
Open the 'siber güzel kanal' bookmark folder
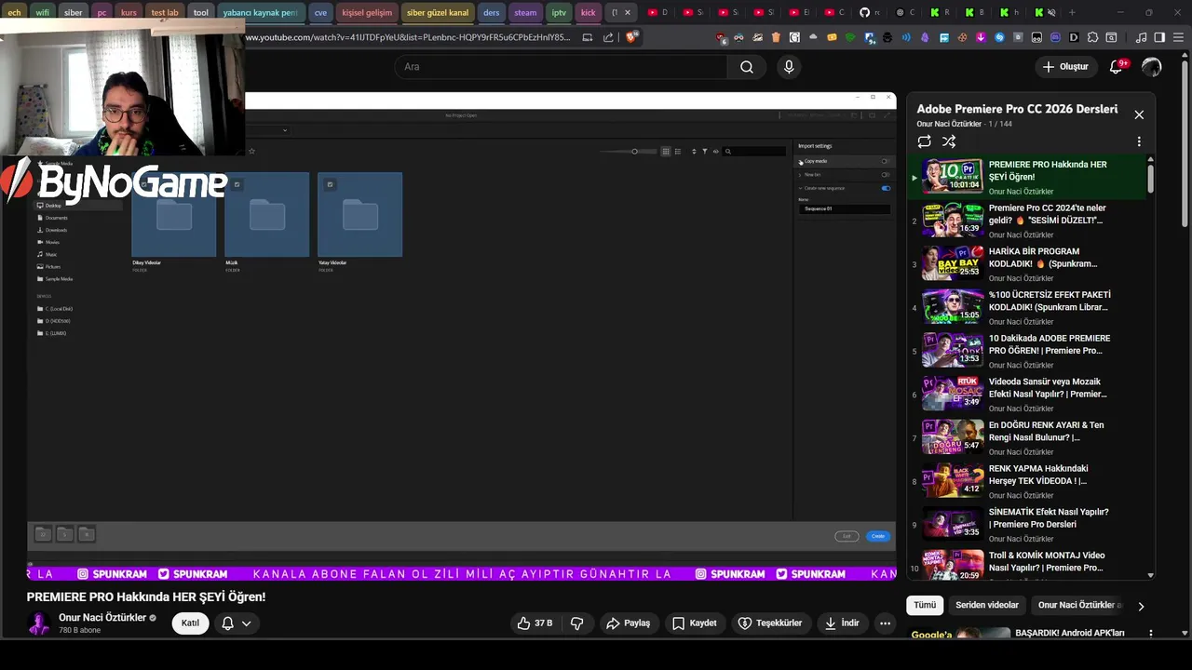coord(438,13)
